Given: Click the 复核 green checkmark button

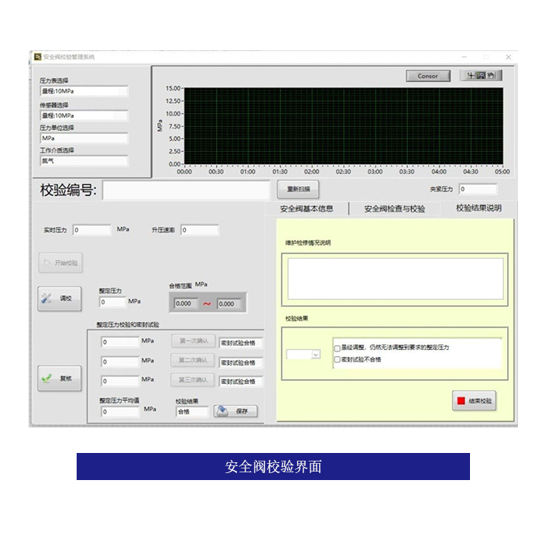Looking at the screenshot, I should (x=59, y=379).
